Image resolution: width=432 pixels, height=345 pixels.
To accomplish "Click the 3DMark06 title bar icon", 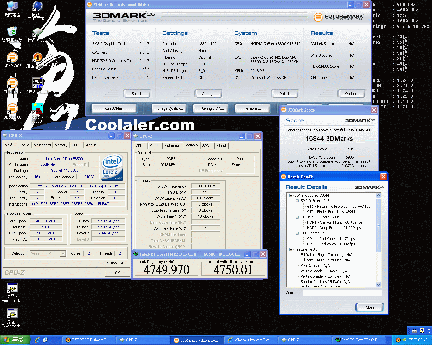I will [x=89, y=4].
